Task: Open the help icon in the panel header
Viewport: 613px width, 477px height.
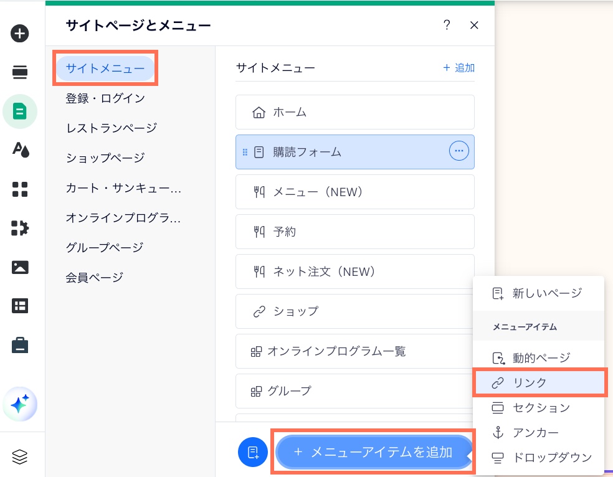Action: click(447, 26)
